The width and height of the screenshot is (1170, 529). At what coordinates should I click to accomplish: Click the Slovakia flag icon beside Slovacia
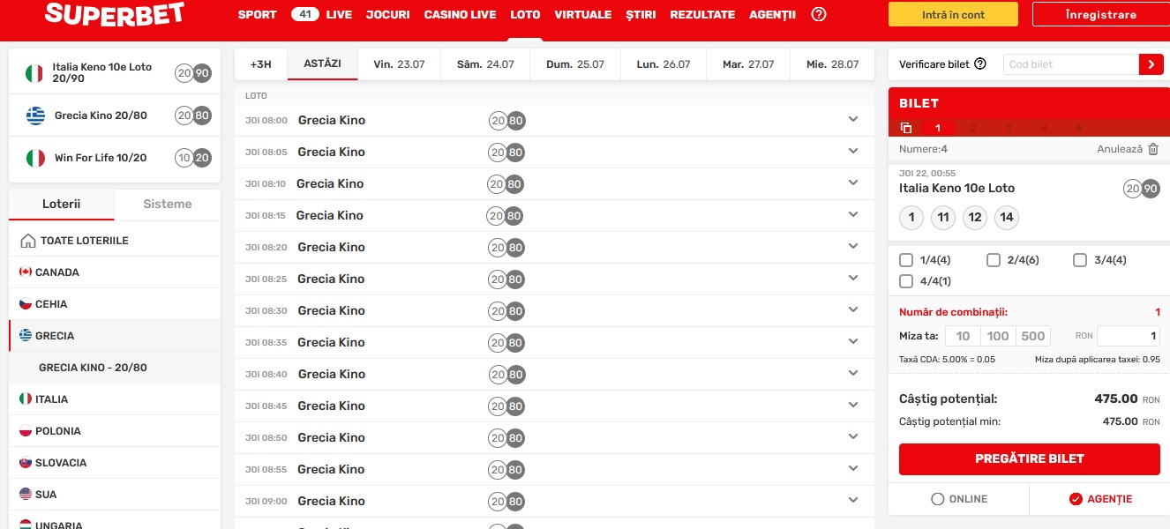pos(26,463)
